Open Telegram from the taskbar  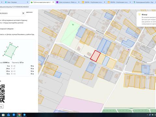pos(24,115)
